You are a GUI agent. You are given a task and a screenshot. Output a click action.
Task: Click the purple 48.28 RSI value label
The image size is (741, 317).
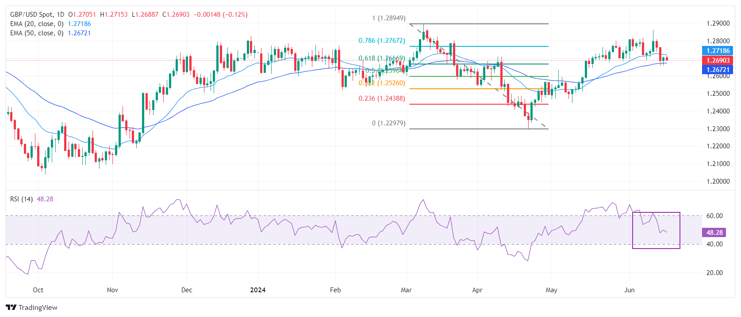click(714, 233)
